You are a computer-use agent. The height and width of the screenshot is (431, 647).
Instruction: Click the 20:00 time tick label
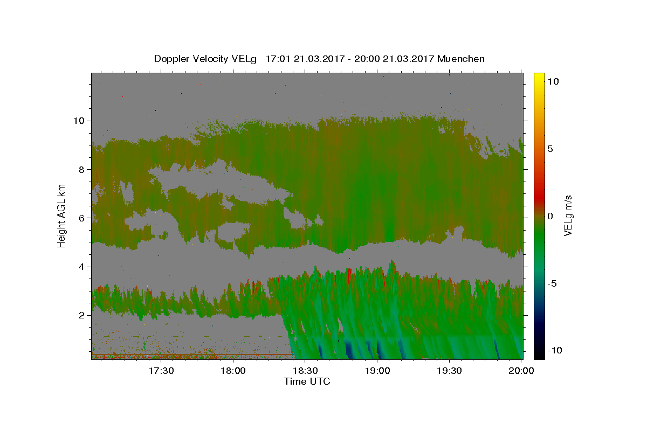[521, 371]
